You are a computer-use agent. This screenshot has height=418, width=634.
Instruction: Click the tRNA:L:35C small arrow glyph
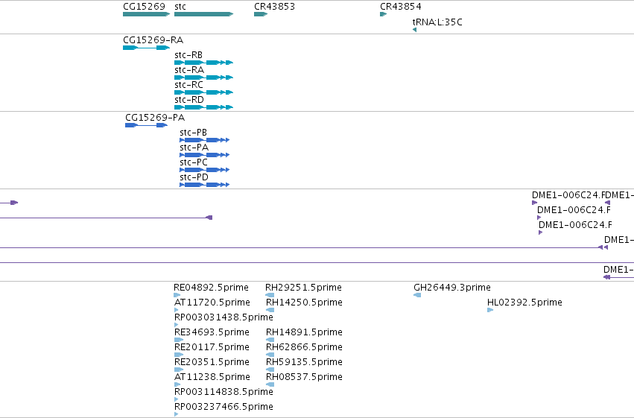414,30
